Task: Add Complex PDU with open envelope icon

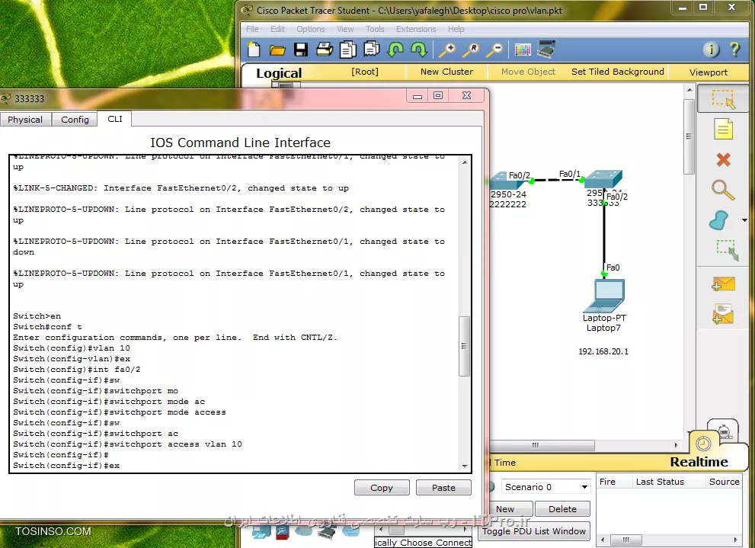Action: click(723, 313)
